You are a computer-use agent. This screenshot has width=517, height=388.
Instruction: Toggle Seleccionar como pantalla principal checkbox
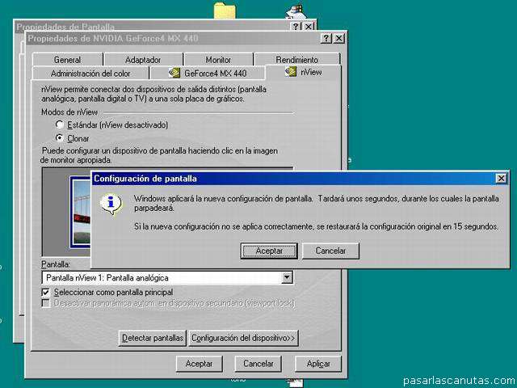pyautogui.click(x=46, y=292)
